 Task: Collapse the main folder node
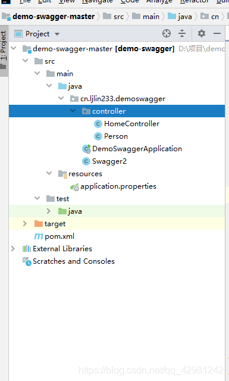pos(37,73)
